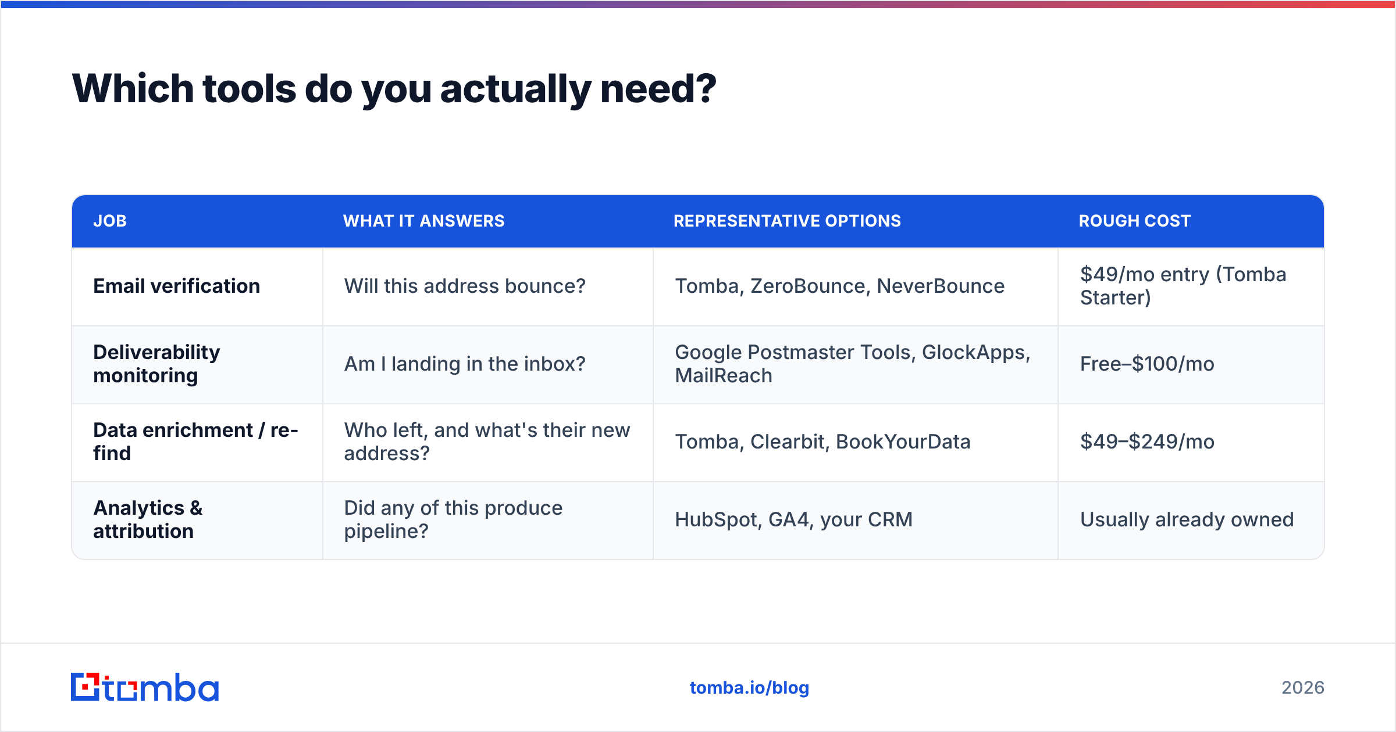
Task: Open the tomba.io/blog link
Action: (x=749, y=688)
